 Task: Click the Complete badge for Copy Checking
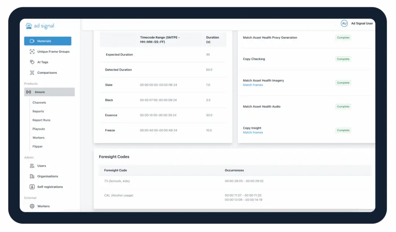click(343, 59)
